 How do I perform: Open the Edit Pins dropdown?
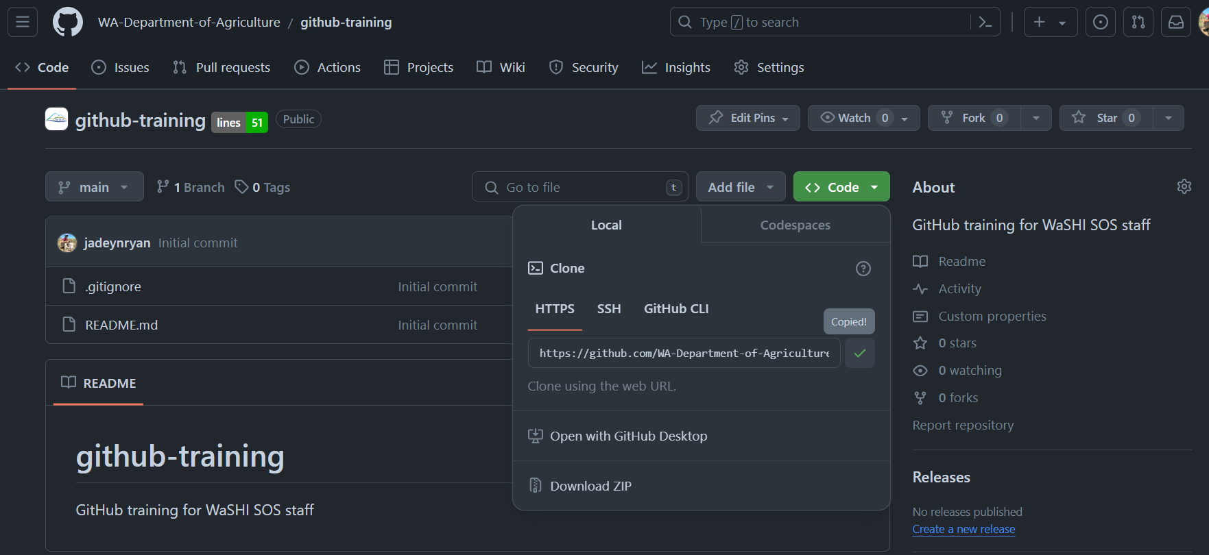tap(747, 118)
